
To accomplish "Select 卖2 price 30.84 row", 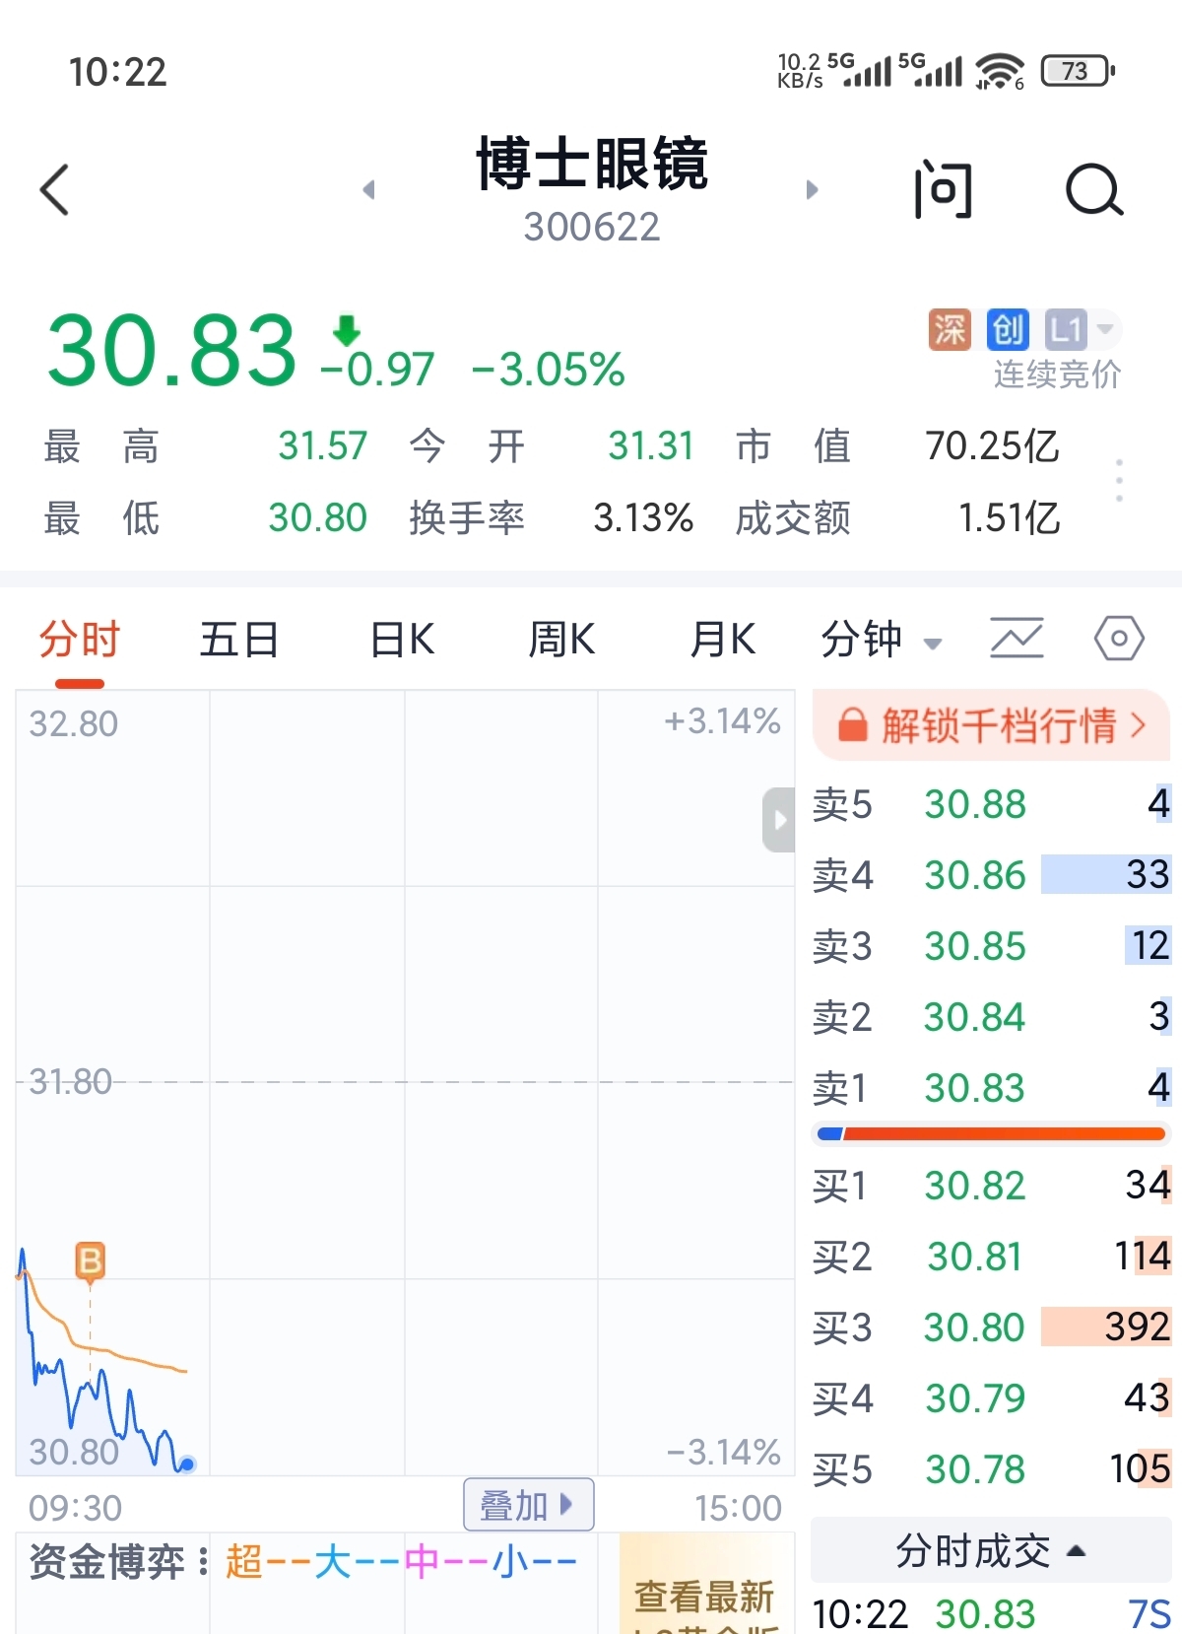I will [x=991, y=1017].
